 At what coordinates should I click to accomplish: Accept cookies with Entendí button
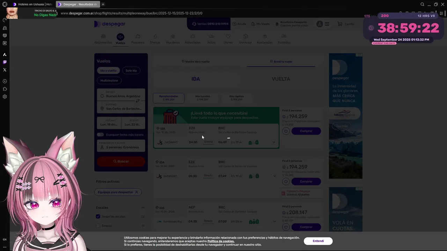(x=318, y=241)
